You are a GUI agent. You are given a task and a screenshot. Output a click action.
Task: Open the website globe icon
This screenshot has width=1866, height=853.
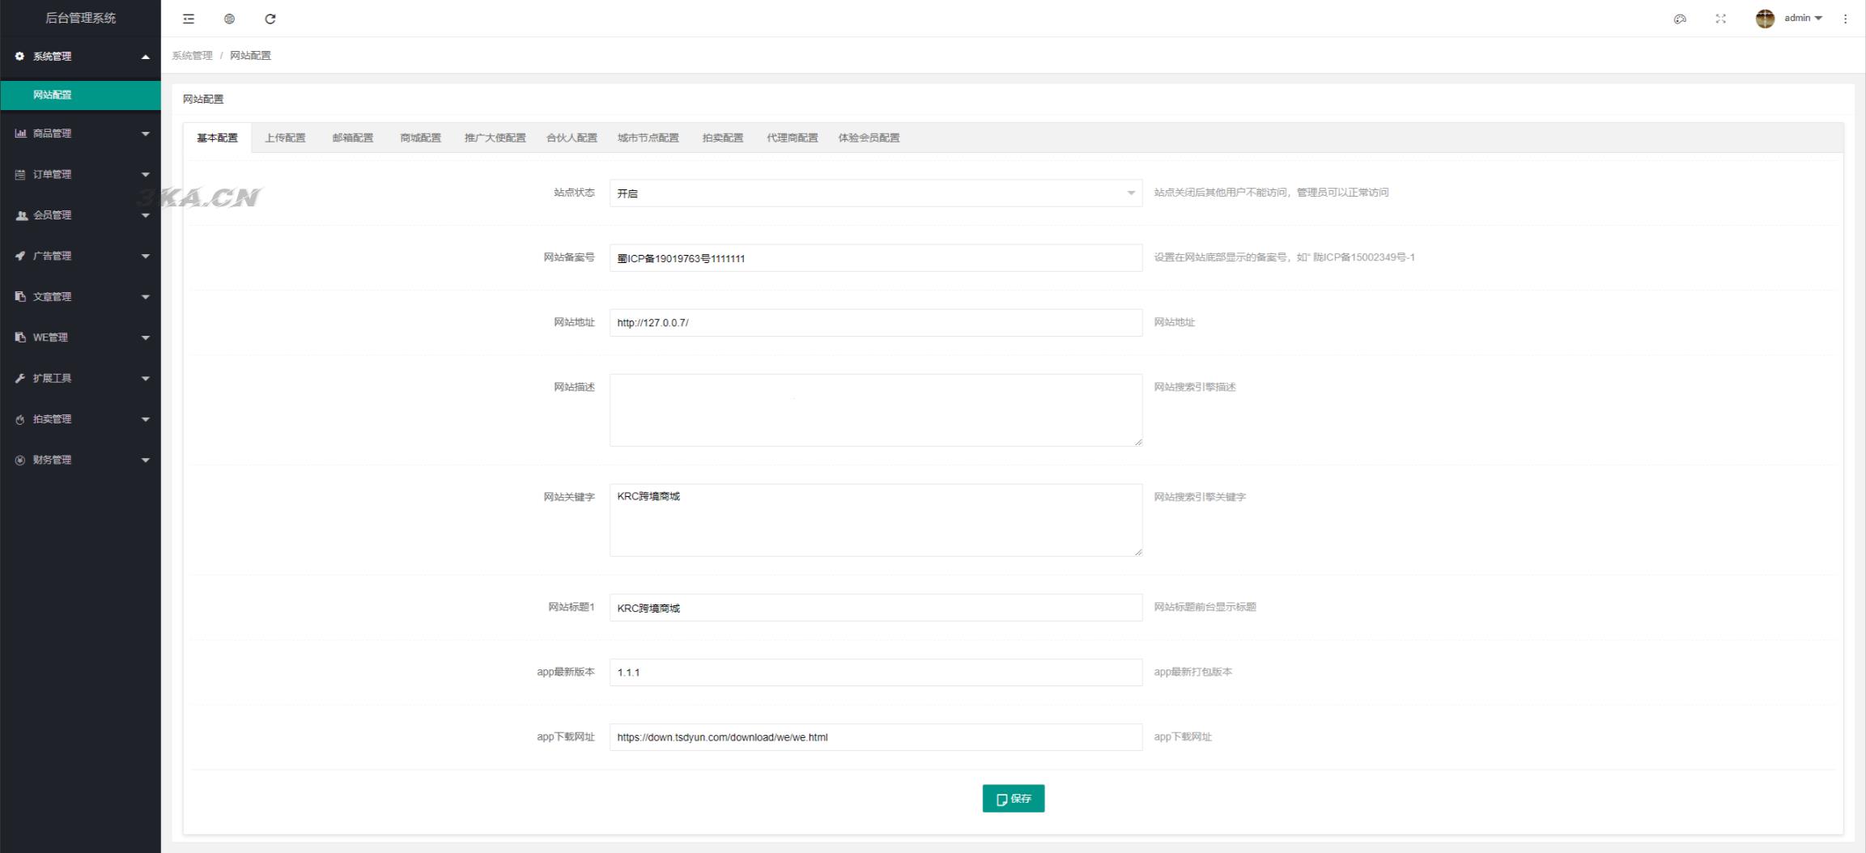point(229,19)
